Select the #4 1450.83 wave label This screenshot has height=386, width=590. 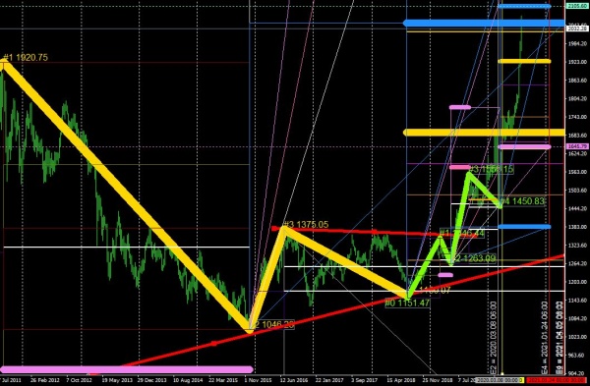point(523,201)
